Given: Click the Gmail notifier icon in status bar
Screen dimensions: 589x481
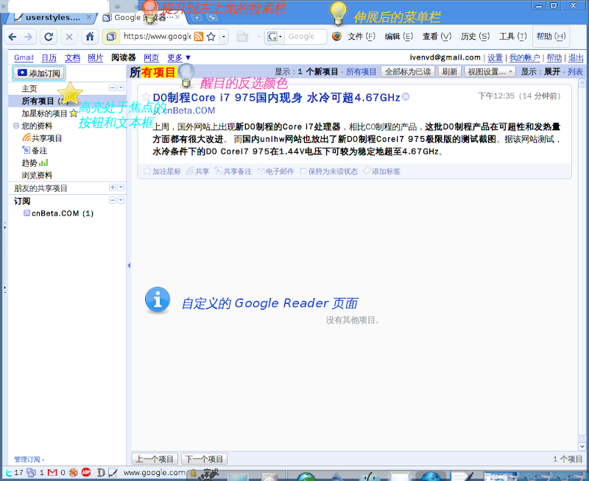Looking at the screenshot, I should (52, 473).
